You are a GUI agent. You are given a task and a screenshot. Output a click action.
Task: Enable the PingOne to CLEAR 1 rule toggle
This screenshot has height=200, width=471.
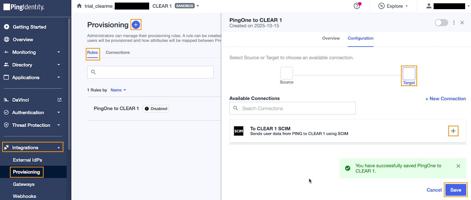(x=441, y=23)
